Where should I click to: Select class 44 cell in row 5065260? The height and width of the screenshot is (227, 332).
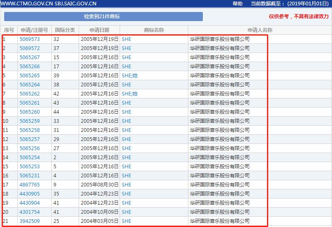click(56, 112)
